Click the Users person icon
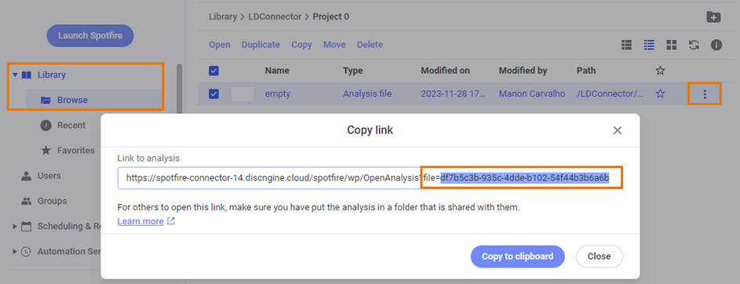The height and width of the screenshot is (284, 740). [x=27, y=176]
